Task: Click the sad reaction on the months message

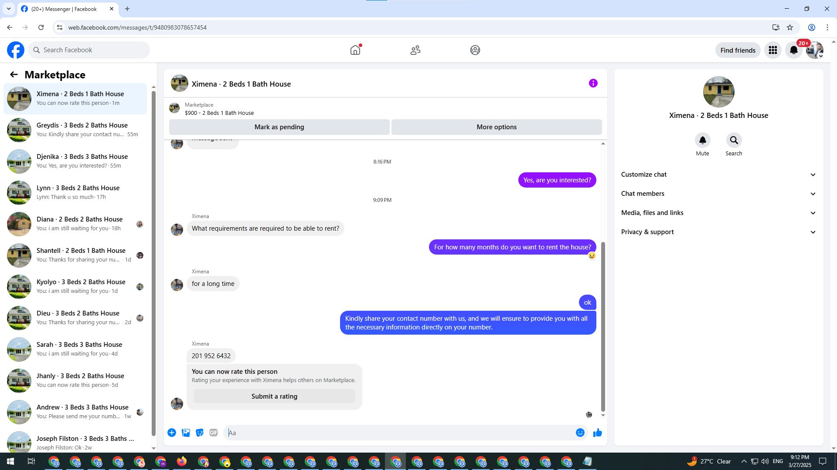Action: [x=592, y=255]
